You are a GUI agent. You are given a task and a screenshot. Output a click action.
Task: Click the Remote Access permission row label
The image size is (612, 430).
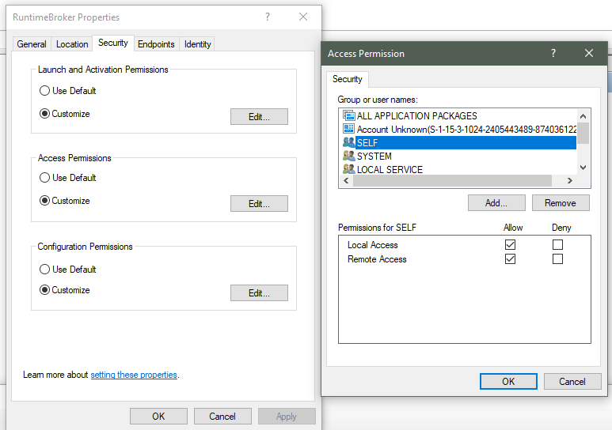pyautogui.click(x=377, y=258)
